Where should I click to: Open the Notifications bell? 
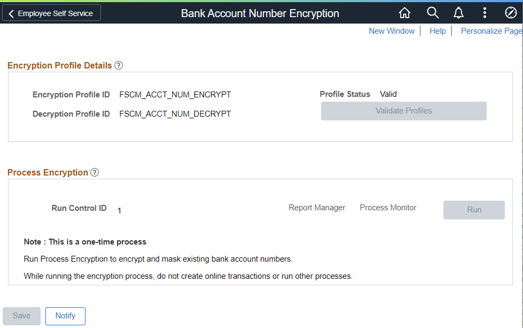458,12
